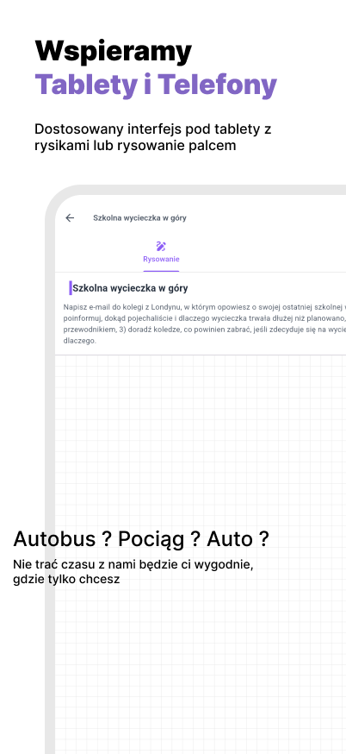Click the description line ending with dlaczego.
The image size is (346, 754).
click(x=80, y=341)
